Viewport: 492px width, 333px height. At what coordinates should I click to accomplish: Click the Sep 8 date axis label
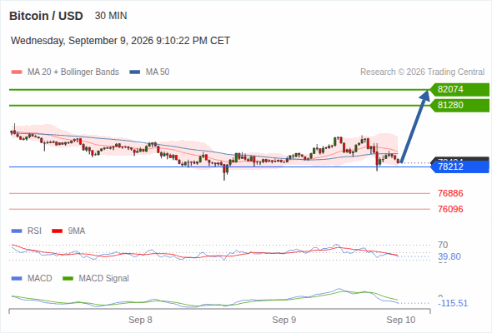click(140, 320)
